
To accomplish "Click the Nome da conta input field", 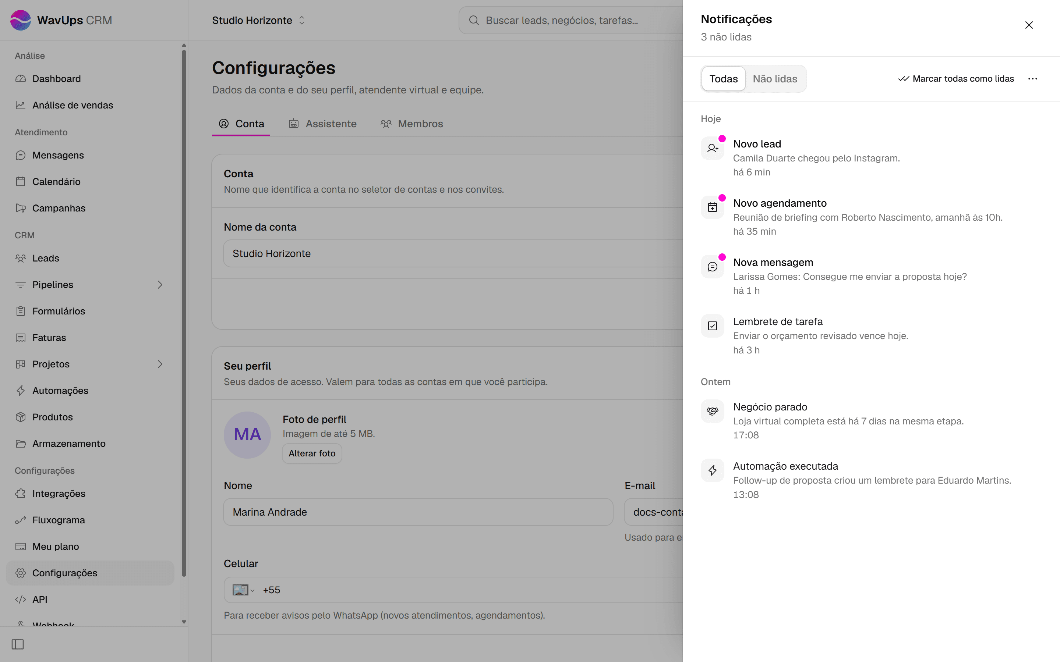I will click(x=453, y=253).
